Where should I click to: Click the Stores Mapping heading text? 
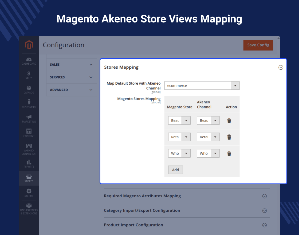pos(121,67)
